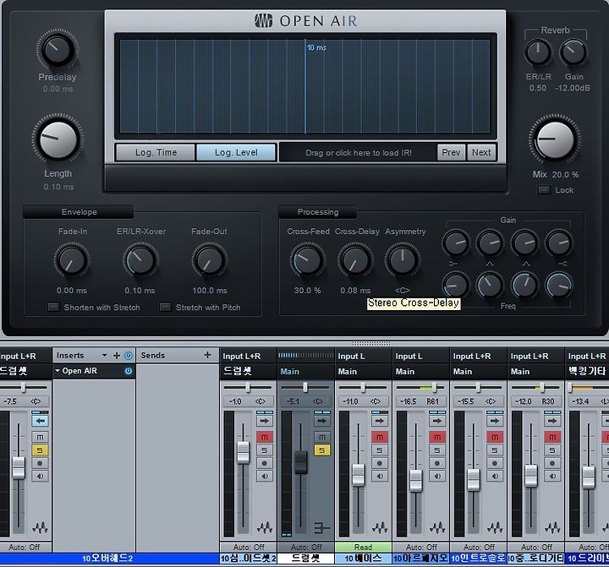Click the -5.1 volume value on 드럼셋 channel
The width and height of the screenshot is (609, 567).
[x=294, y=401]
